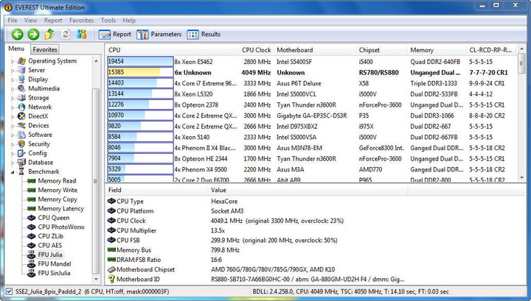Click the 14403 score bar
The height and width of the screenshot is (301, 531).
[140, 83]
